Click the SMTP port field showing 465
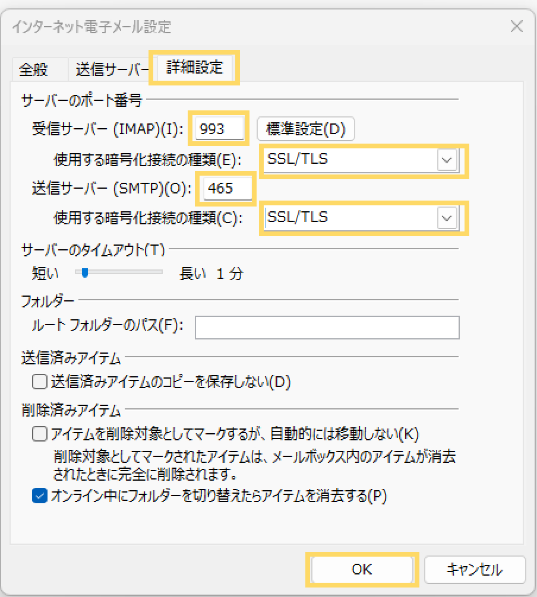The image size is (537, 597). click(x=228, y=189)
